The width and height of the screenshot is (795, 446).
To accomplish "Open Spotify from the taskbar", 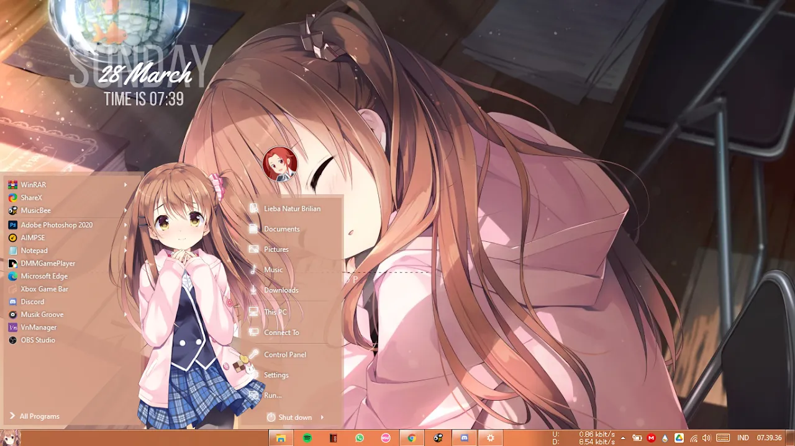I will (x=307, y=438).
